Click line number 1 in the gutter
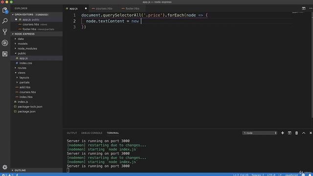Screen dimensions: 313x176 point(74,15)
